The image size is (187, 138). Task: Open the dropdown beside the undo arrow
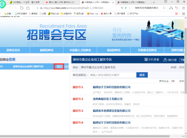179,8
